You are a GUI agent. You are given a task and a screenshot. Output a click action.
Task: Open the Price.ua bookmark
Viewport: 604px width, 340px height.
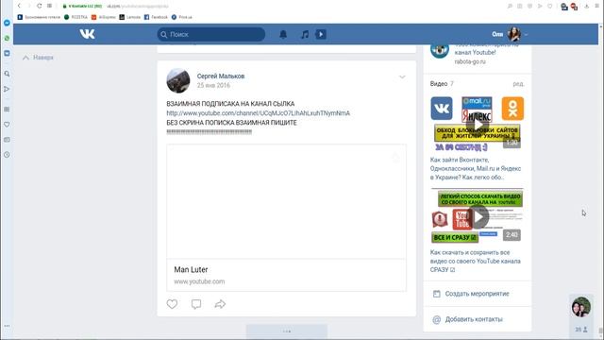[182, 17]
